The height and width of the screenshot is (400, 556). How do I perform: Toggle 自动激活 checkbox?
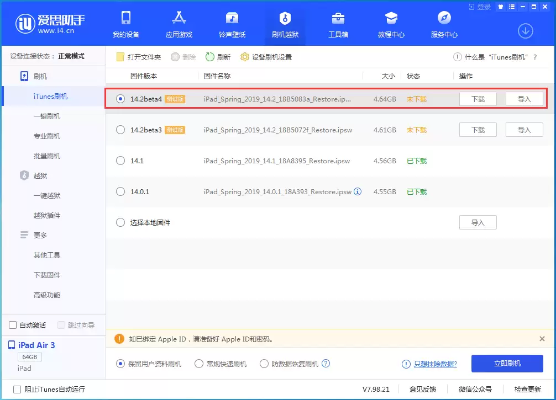coord(13,325)
